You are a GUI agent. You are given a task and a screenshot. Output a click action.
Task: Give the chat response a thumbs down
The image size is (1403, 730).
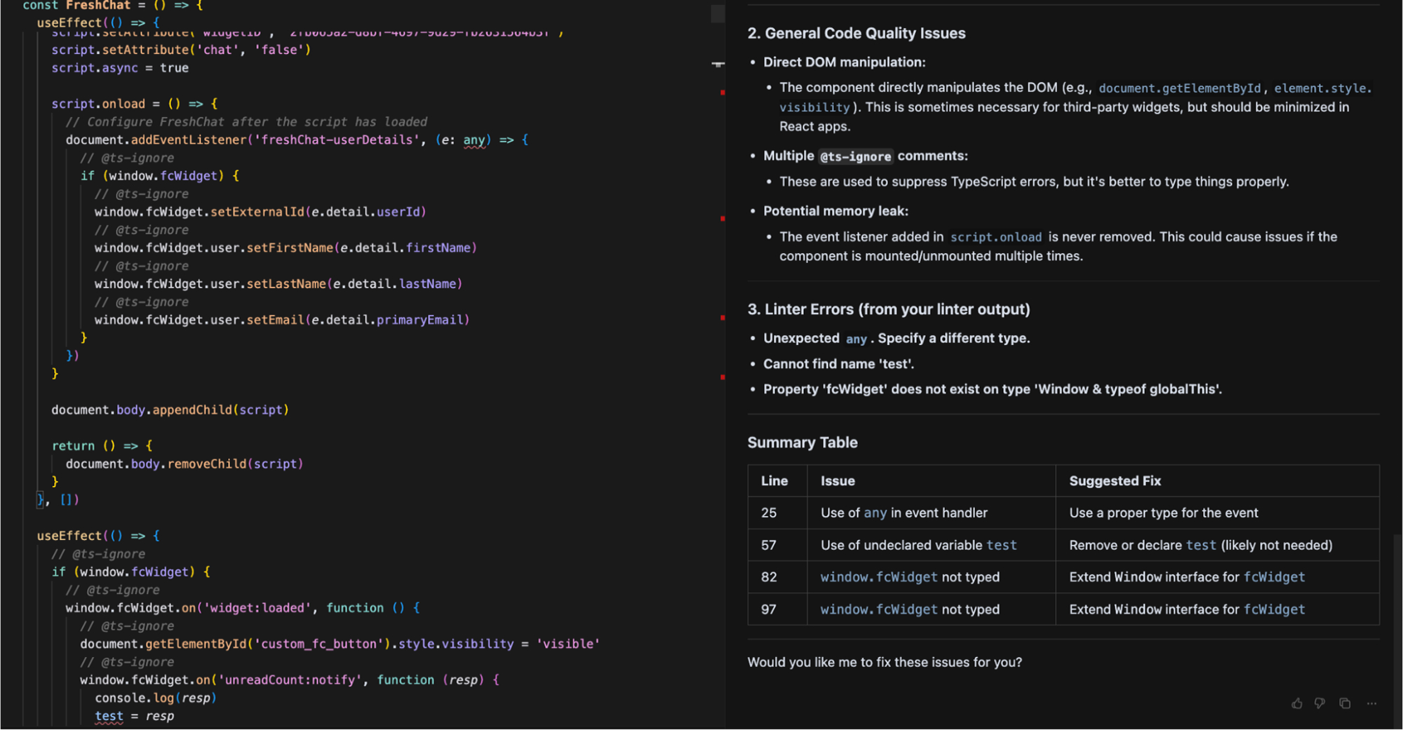tap(1320, 703)
